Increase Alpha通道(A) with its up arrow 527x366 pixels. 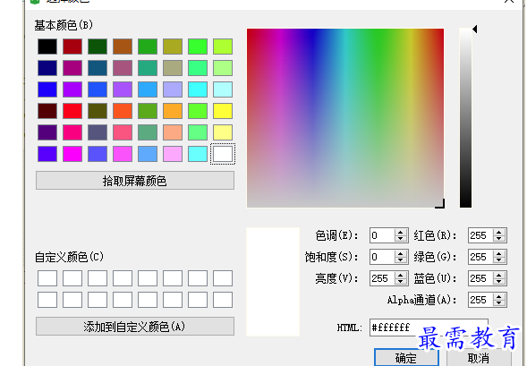(x=499, y=297)
